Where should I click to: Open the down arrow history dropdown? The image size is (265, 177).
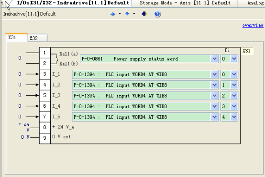(x=134, y=14)
